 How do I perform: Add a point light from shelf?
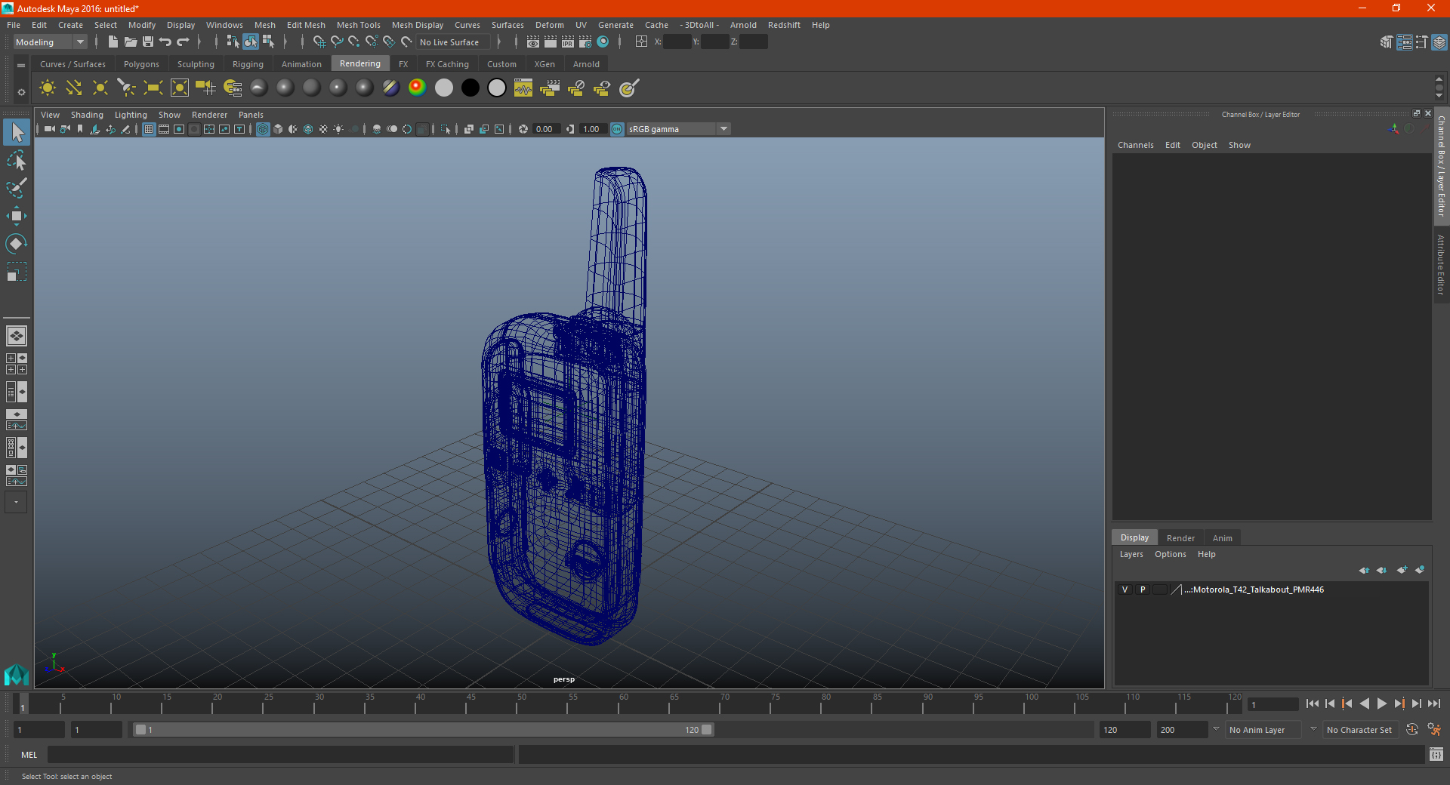coord(100,88)
